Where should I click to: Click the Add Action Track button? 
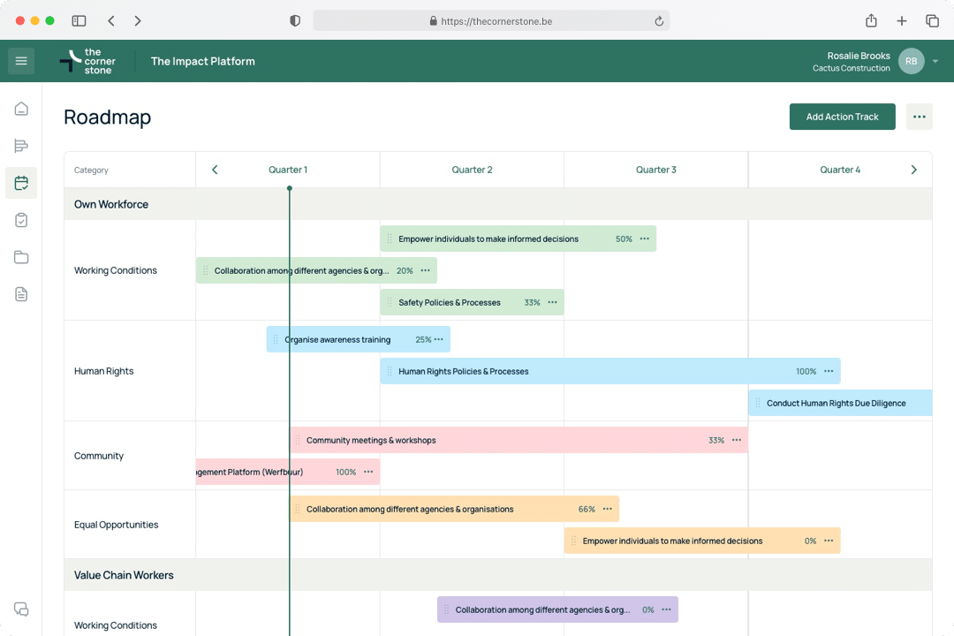(842, 117)
